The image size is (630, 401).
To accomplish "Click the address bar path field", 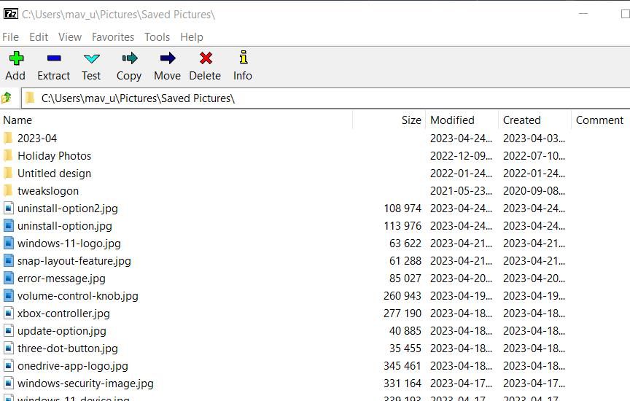I will point(325,98).
